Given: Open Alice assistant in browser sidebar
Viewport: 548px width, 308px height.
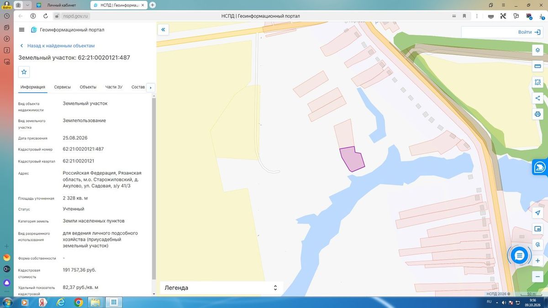Looking at the screenshot, I should coord(7,282).
